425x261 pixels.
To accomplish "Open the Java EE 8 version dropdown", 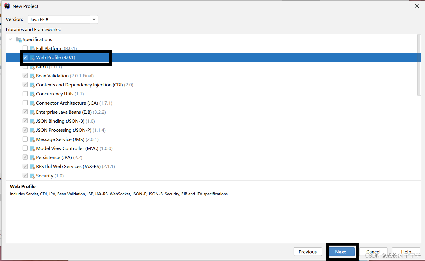I will click(x=63, y=19).
